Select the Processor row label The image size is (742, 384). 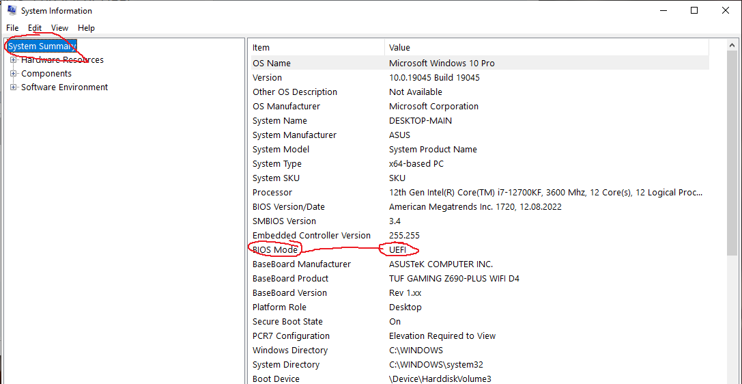point(272,192)
